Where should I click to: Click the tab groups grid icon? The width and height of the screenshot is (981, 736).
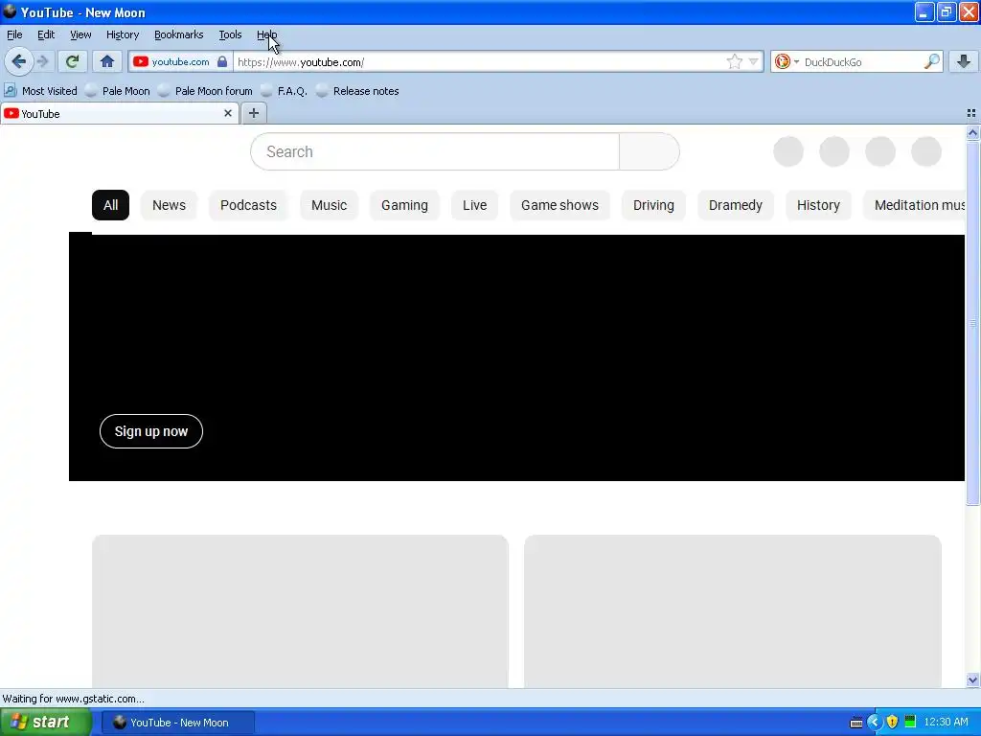tap(971, 113)
